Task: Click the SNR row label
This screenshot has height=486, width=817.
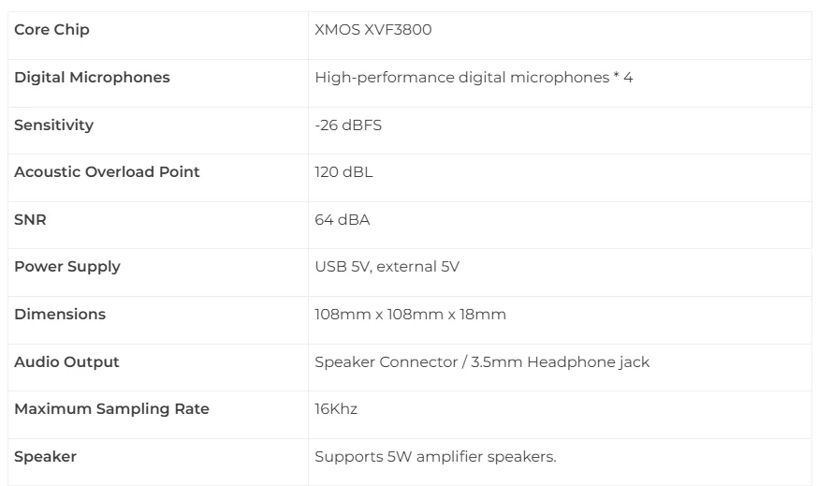Action: [30, 219]
